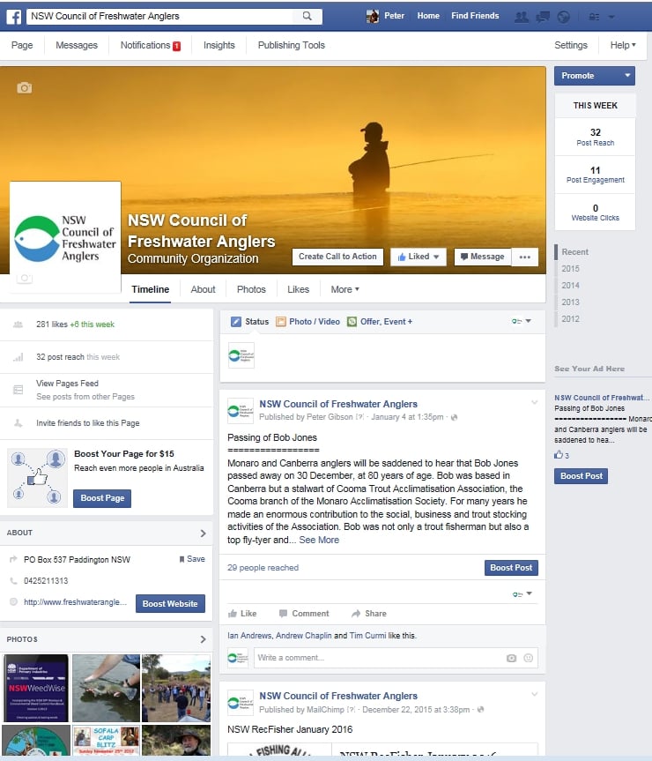Open the three-dots more actions button

click(x=525, y=257)
